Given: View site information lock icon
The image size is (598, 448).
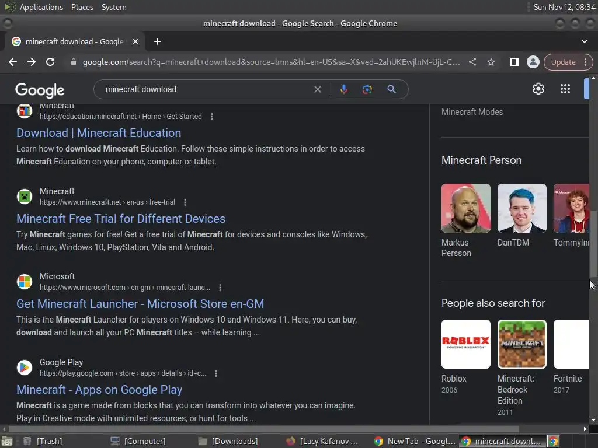Looking at the screenshot, I should (x=74, y=62).
